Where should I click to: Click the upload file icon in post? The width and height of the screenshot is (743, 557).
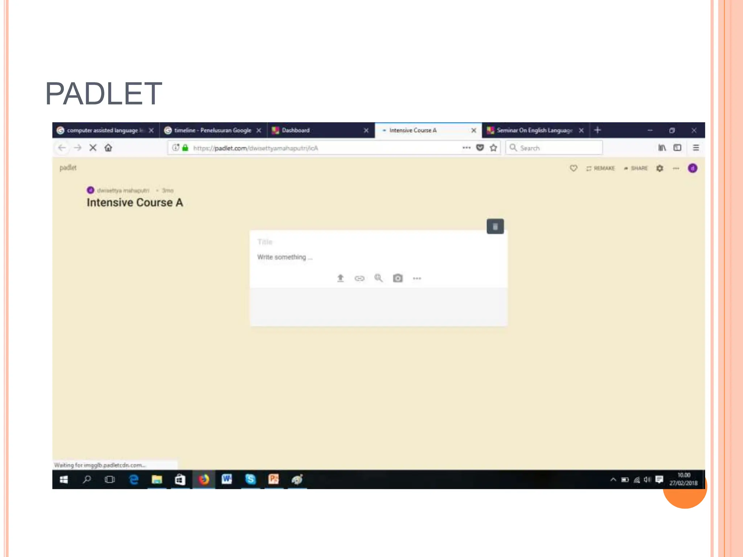point(340,278)
